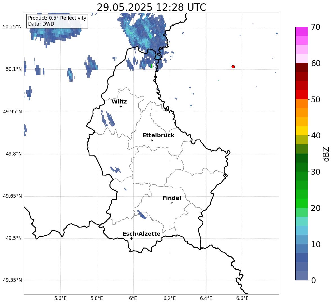333x304 pixels.
Task: Click the Ettelbruck station cross marker
Action: (152, 140)
